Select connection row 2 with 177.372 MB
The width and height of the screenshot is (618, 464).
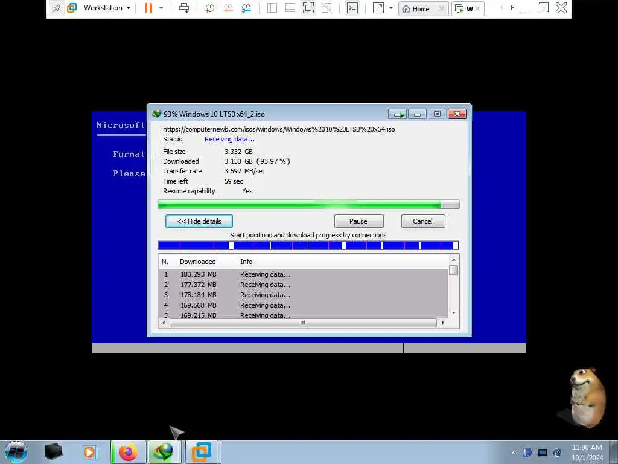click(x=303, y=285)
